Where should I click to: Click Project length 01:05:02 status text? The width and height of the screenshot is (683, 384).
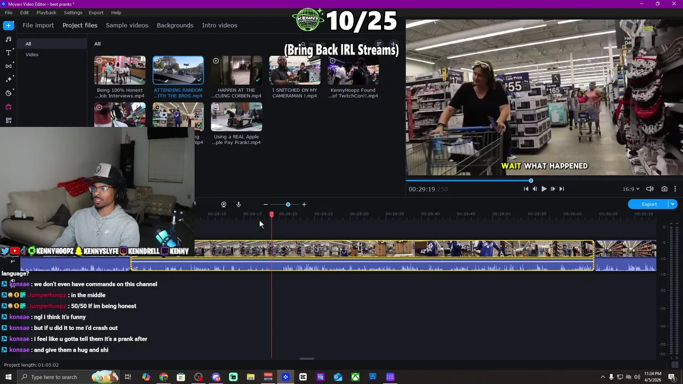(x=31, y=365)
